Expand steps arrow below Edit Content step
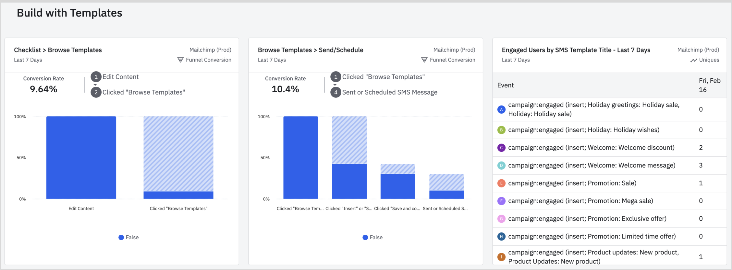The image size is (732, 270). point(95,85)
